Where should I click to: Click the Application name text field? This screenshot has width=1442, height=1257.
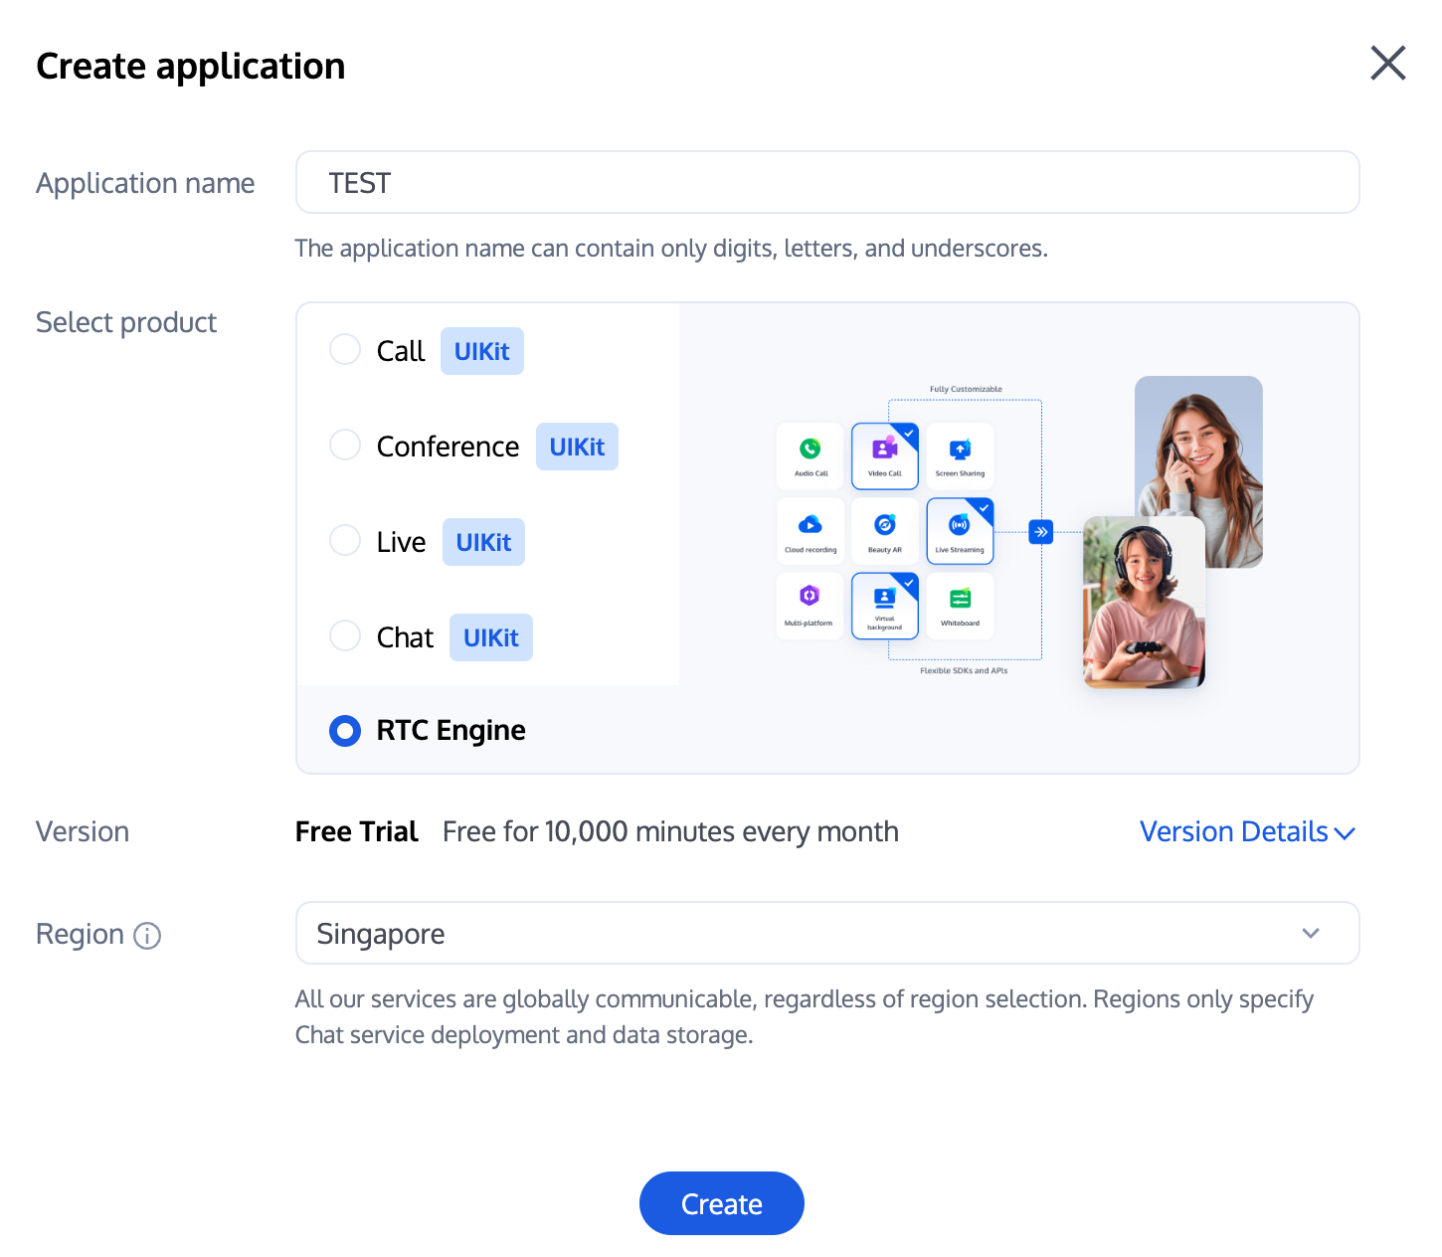tap(825, 183)
